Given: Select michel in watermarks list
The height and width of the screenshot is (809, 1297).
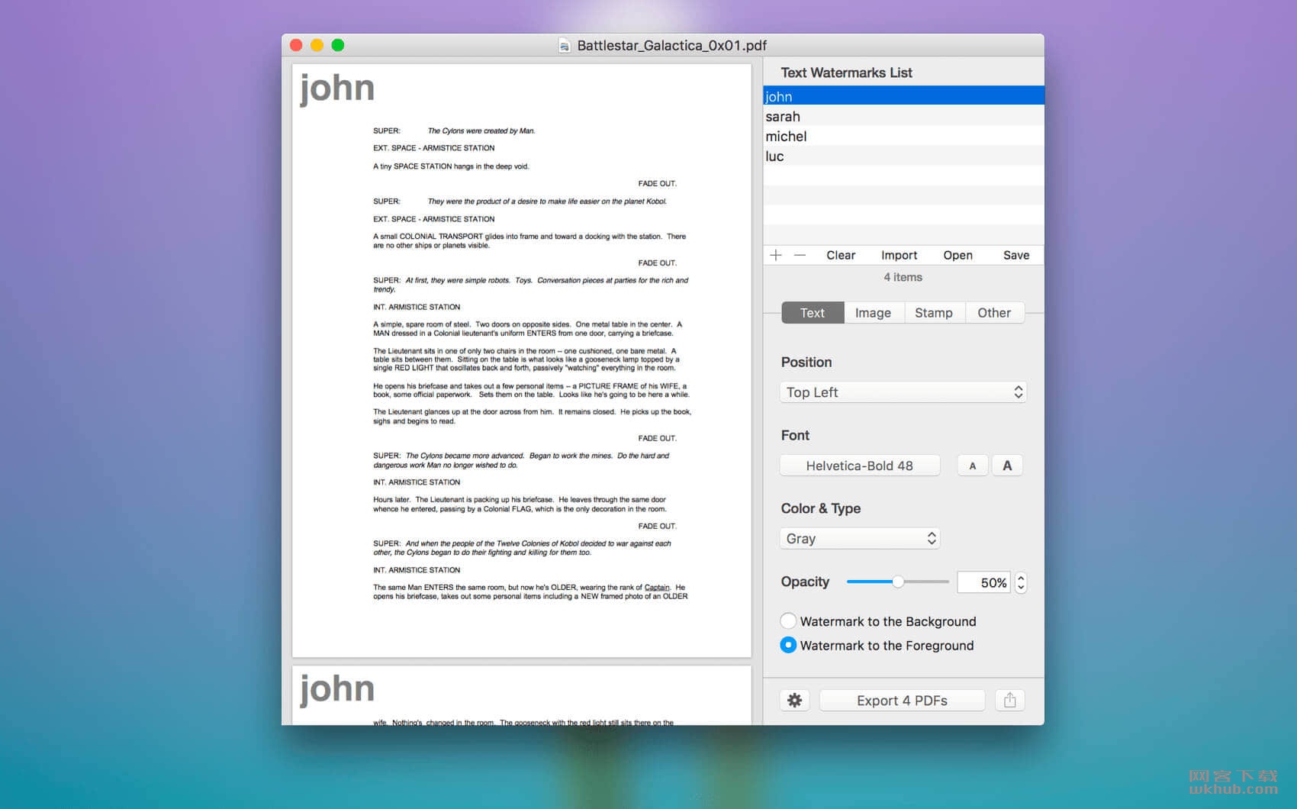Looking at the screenshot, I should (x=903, y=136).
